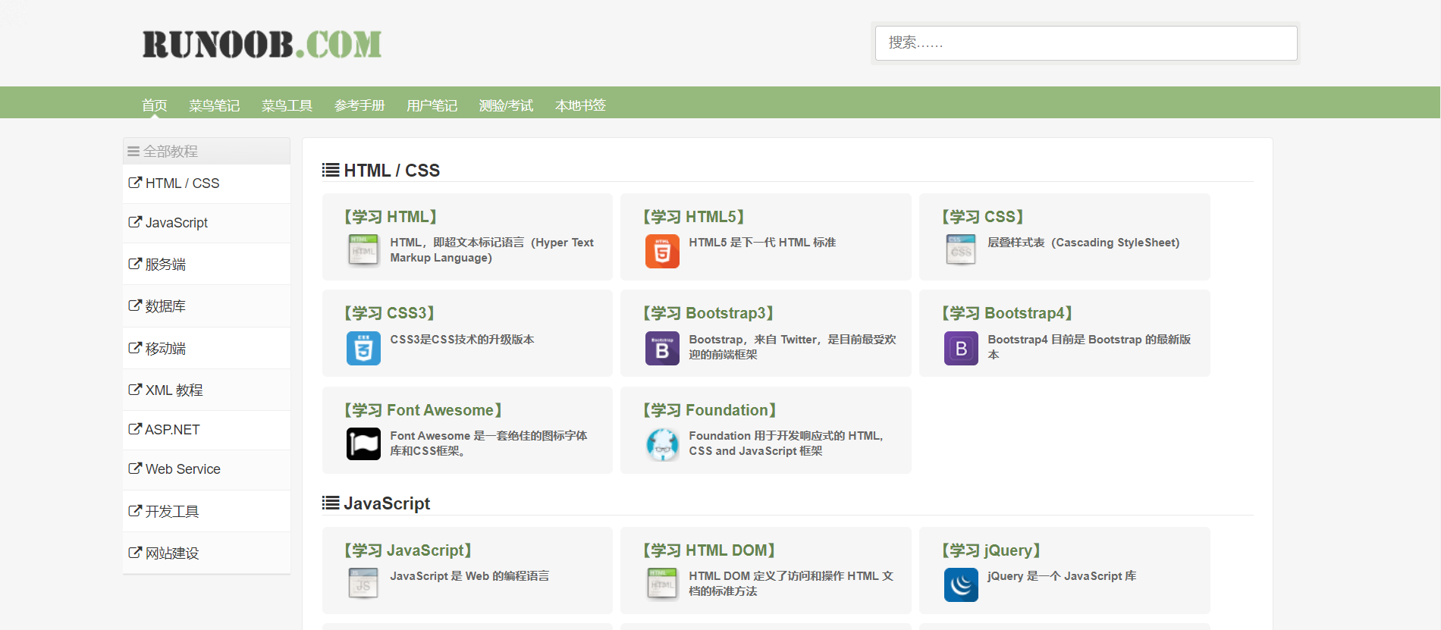Open 【学习 HTML】 tutorial link
The image size is (1441, 630).
point(391,217)
